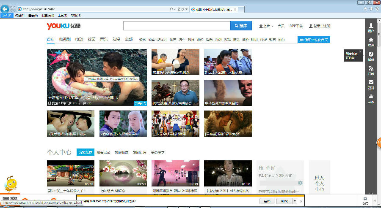This screenshot has height=208, width=381.
Task: Select the 电视剧 (TV series) navigation tab
Action: click(64, 40)
